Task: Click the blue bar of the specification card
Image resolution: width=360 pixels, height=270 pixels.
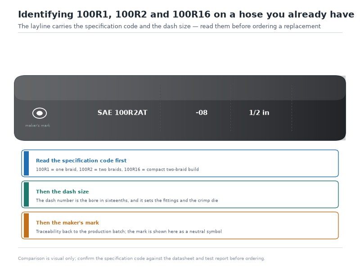Action: (27, 163)
